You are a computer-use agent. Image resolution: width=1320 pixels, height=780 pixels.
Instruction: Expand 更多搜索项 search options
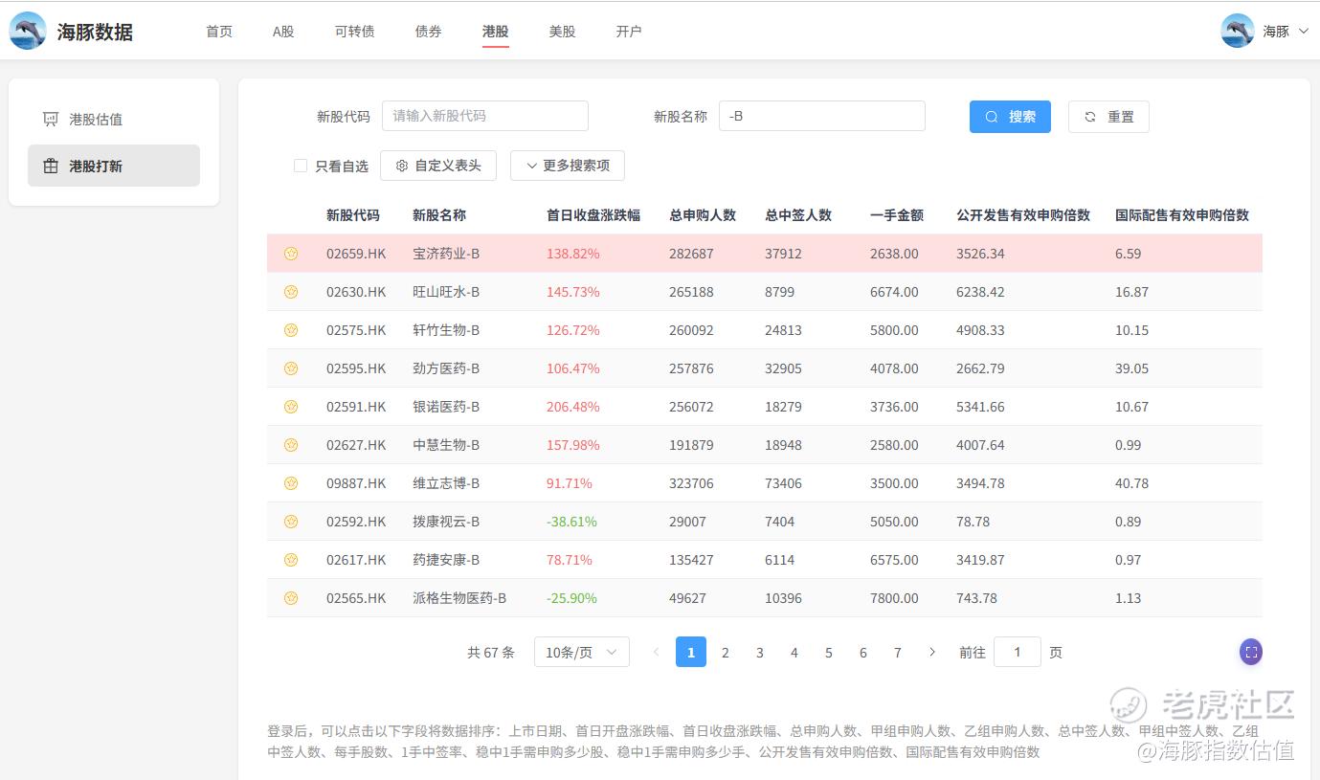pyautogui.click(x=567, y=166)
